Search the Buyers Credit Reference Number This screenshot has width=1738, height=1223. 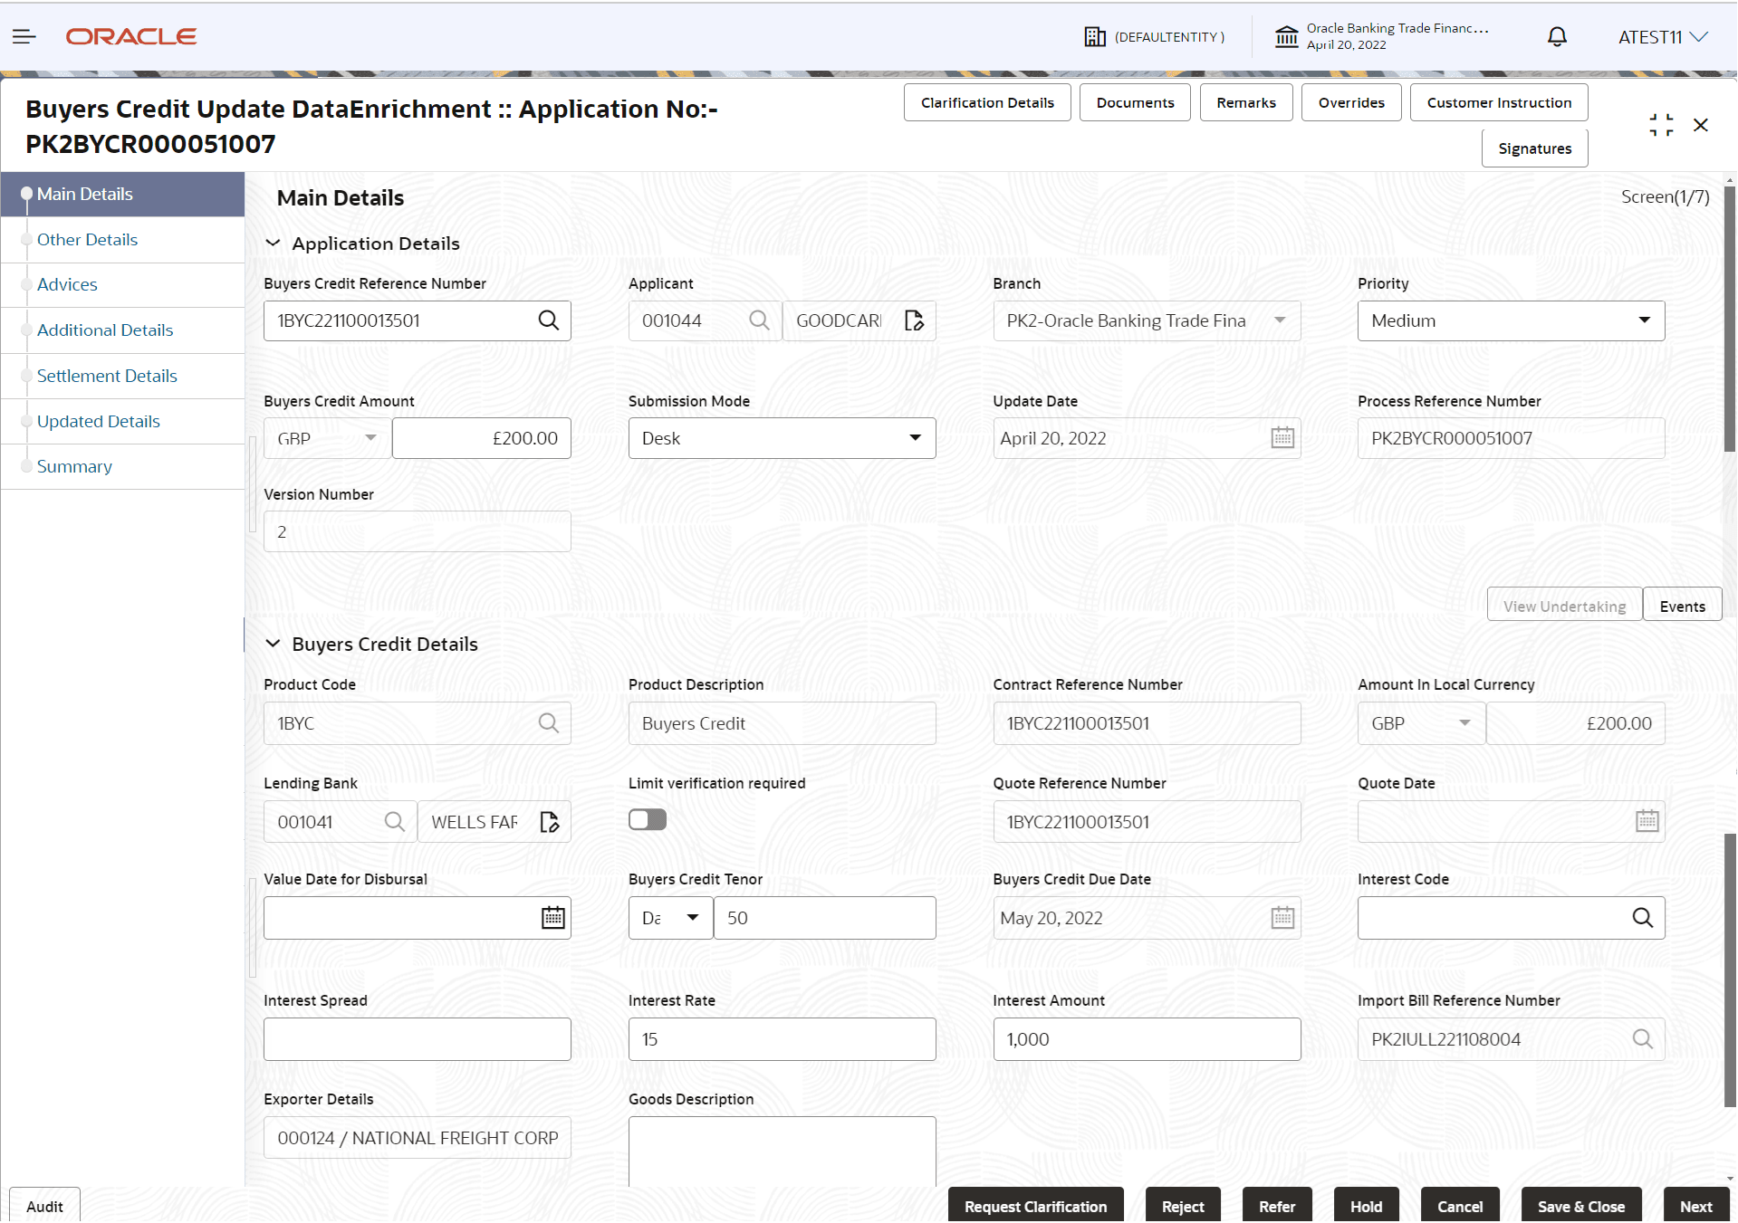coord(549,320)
